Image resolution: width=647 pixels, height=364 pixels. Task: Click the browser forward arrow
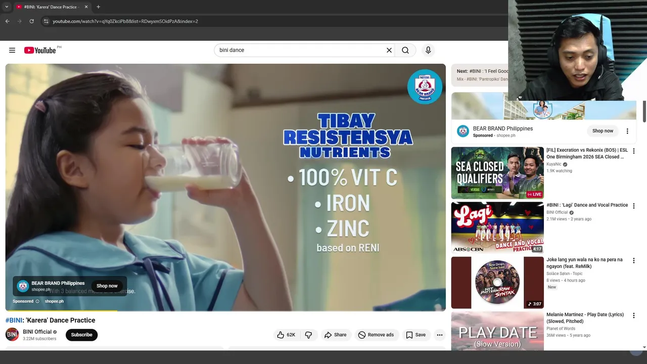click(19, 21)
